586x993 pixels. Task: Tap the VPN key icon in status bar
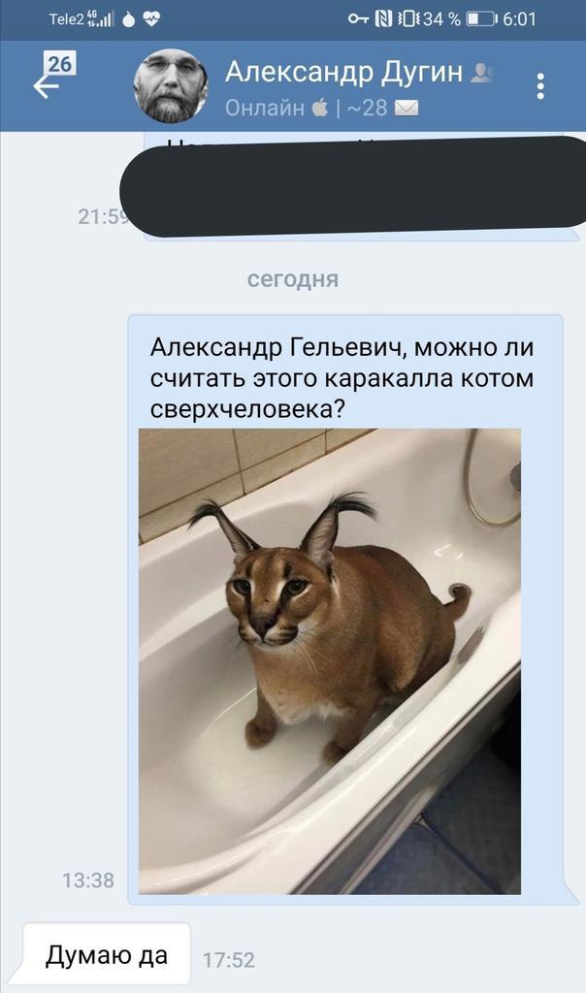click(x=358, y=19)
